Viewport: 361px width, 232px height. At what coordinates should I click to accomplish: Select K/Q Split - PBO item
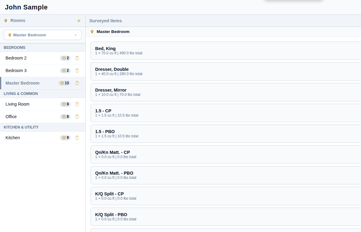coord(226,217)
